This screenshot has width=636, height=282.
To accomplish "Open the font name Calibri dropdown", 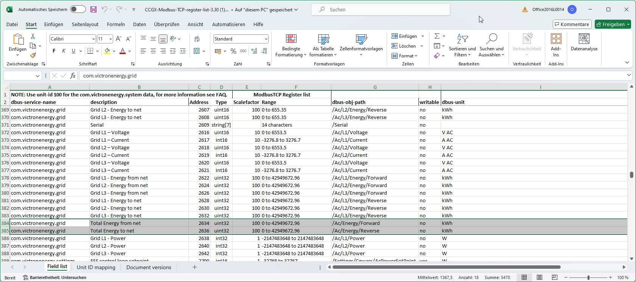I will 93,39.
